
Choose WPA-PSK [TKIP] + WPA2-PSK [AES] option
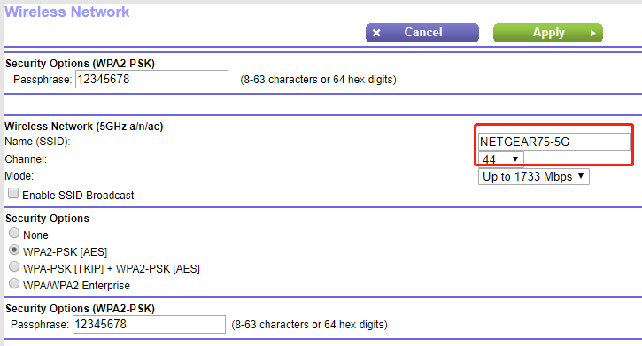point(14,266)
